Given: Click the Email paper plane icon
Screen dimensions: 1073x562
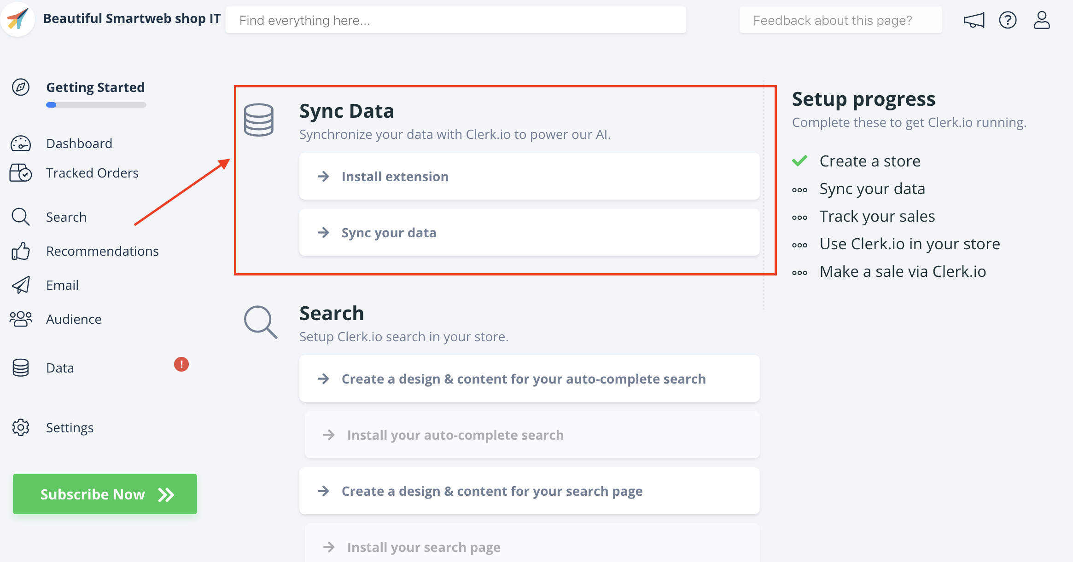Looking at the screenshot, I should pos(20,285).
